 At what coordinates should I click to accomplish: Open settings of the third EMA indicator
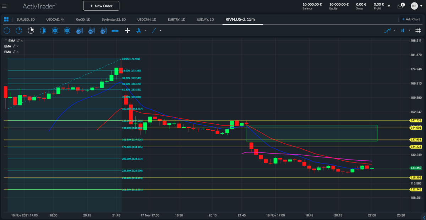click(x=14, y=52)
